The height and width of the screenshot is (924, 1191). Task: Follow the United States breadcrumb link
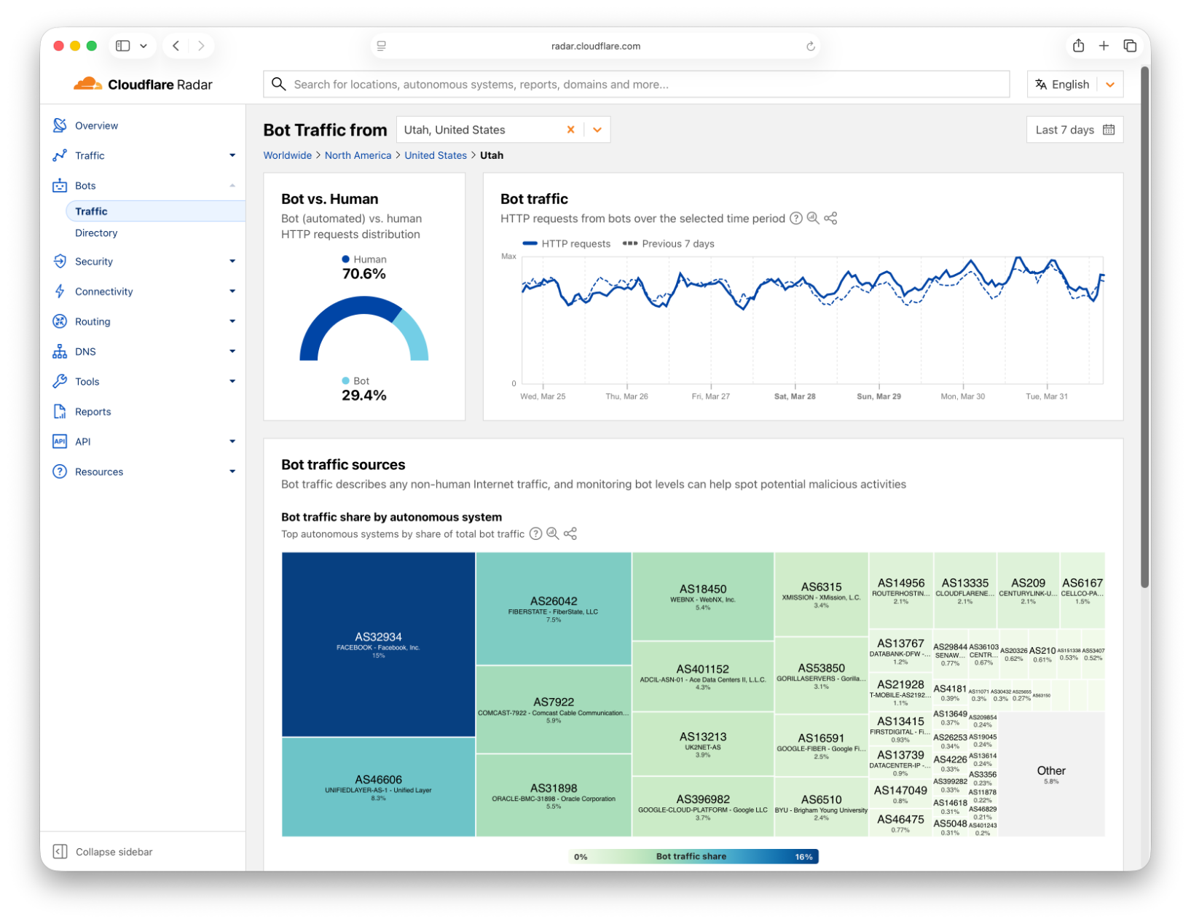[x=435, y=155]
